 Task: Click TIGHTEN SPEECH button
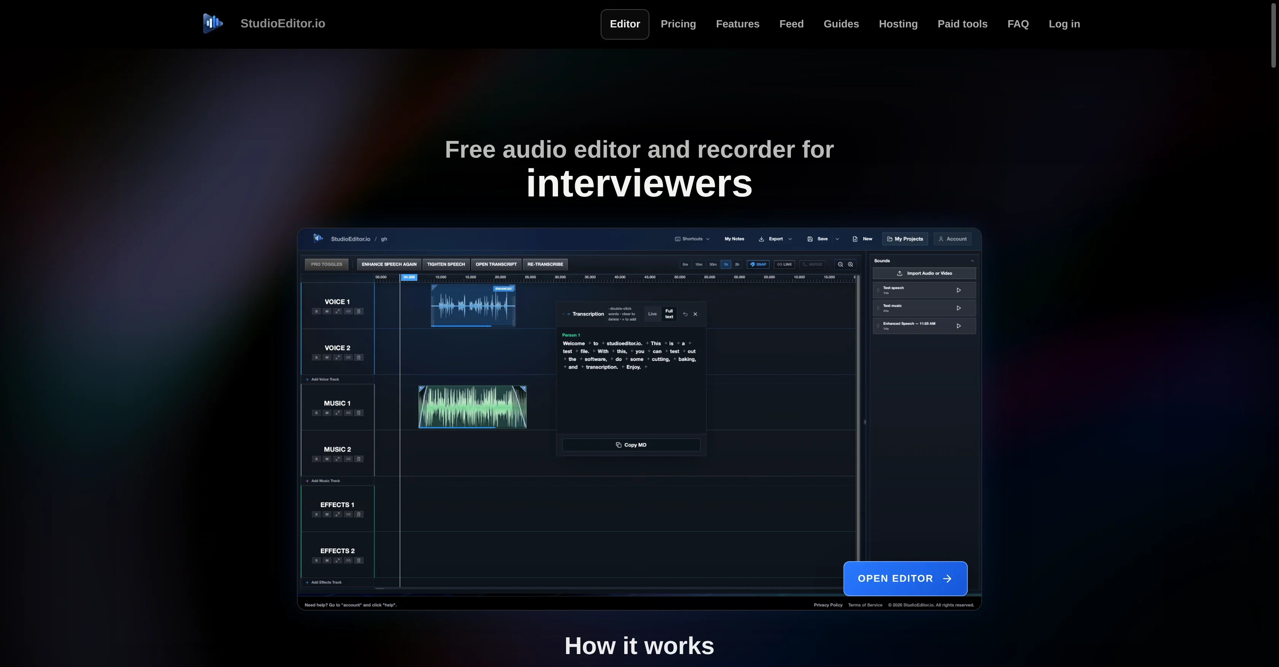pos(446,264)
